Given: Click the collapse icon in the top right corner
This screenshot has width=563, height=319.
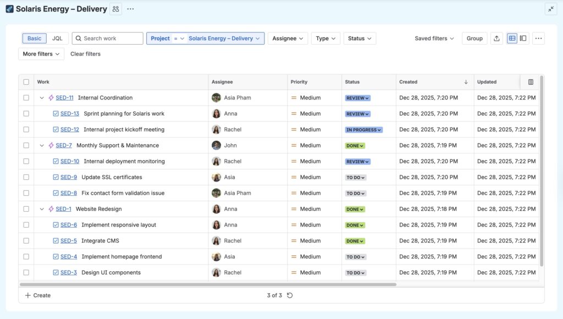Looking at the screenshot, I should pyautogui.click(x=551, y=9).
